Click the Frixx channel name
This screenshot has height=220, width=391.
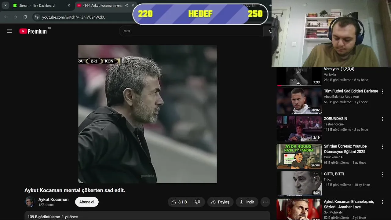[327, 179]
